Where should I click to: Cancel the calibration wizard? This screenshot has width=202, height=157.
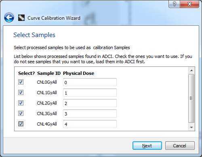click(180, 146)
